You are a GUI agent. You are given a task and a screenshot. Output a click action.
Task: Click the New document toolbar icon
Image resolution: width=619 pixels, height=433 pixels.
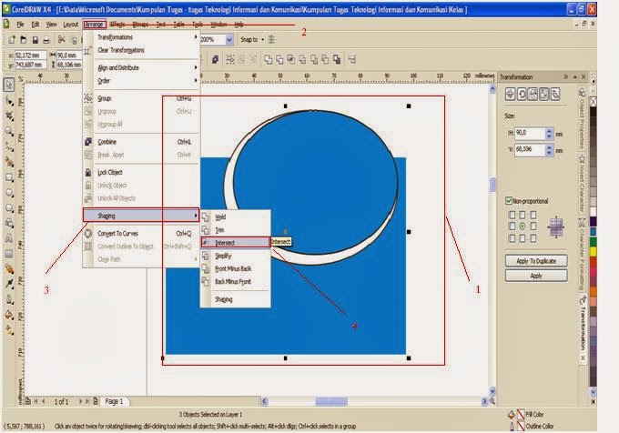point(12,39)
